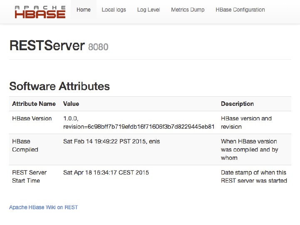Click the compile date Sat Feb 14 value
This screenshot has width=300, height=225.
[112, 142]
